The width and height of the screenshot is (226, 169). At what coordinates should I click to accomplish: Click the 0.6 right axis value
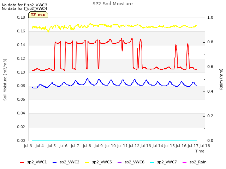(x=210, y=67)
